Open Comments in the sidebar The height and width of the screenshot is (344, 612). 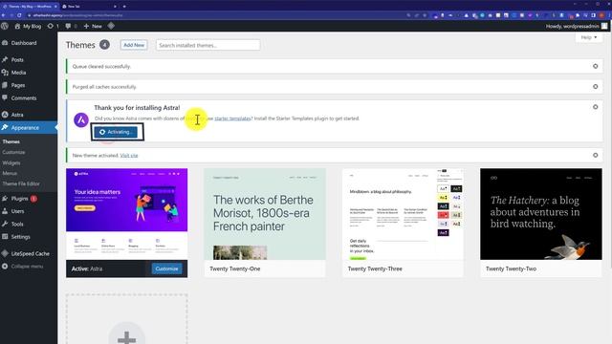click(23, 97)
